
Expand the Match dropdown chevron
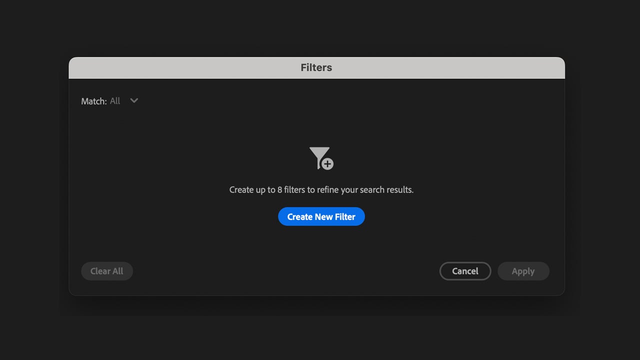tap(134, 100)
